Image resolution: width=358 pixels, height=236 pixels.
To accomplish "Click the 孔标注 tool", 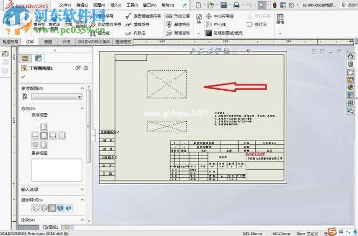I will point(135,33).
